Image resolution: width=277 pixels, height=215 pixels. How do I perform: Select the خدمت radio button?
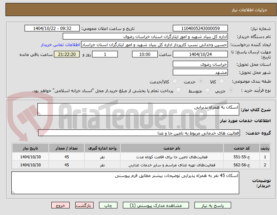click(x=201, y=81)
